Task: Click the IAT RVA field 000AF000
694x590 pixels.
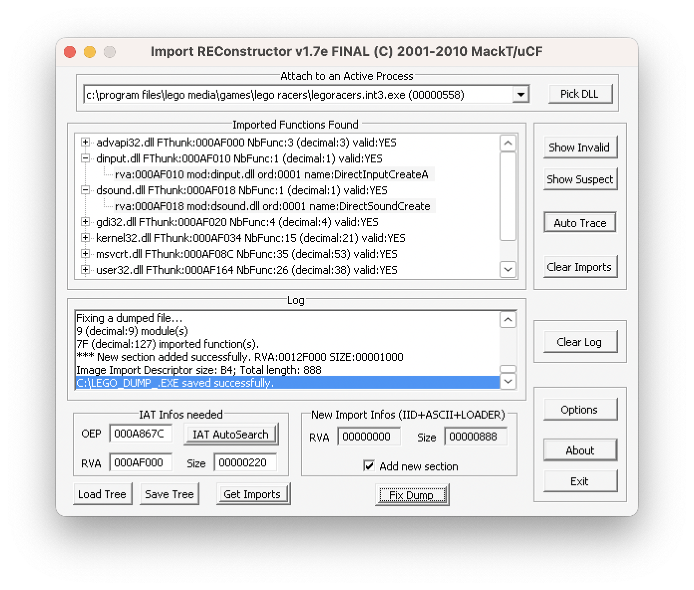Action: (141, 462)
